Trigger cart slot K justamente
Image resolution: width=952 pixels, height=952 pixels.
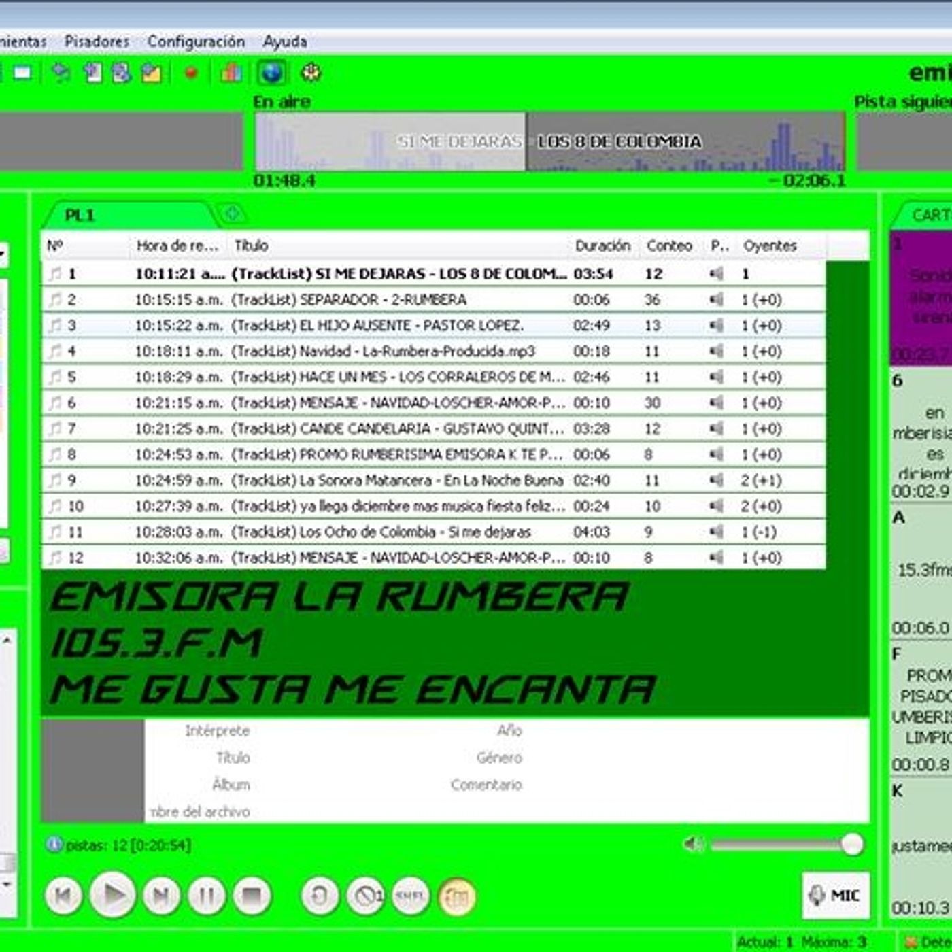[x=921, y=848]
